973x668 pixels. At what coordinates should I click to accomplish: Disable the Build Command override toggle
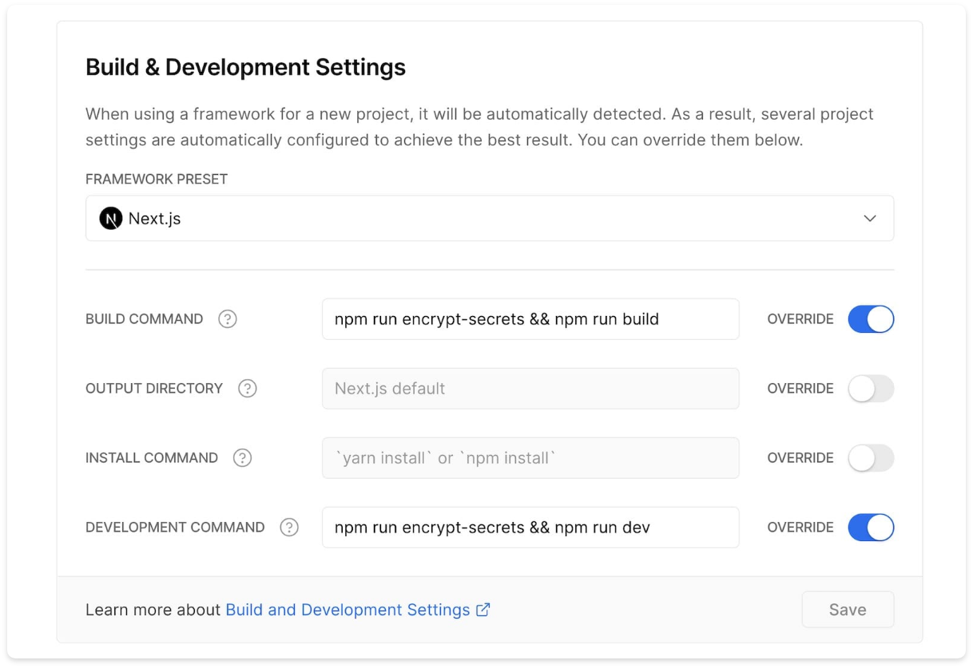[871, 319]
